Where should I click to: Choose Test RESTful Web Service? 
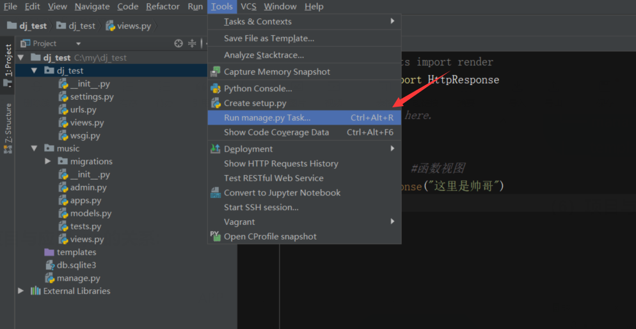tap(304, 178)
